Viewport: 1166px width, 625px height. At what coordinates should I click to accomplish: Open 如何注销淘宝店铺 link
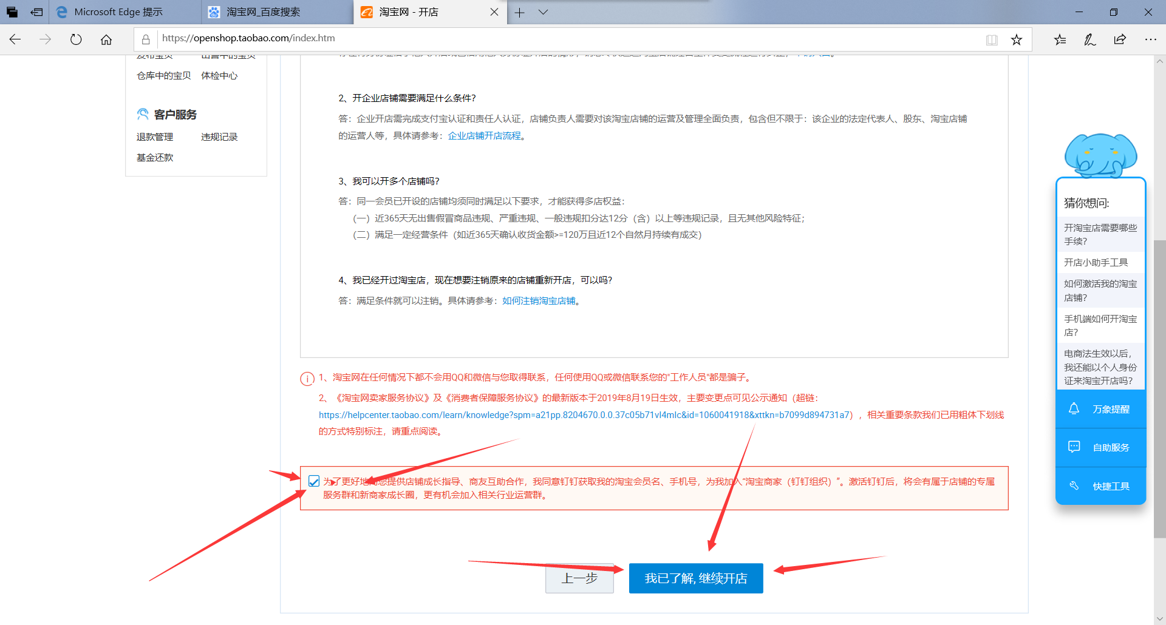[x=539, y=301]
